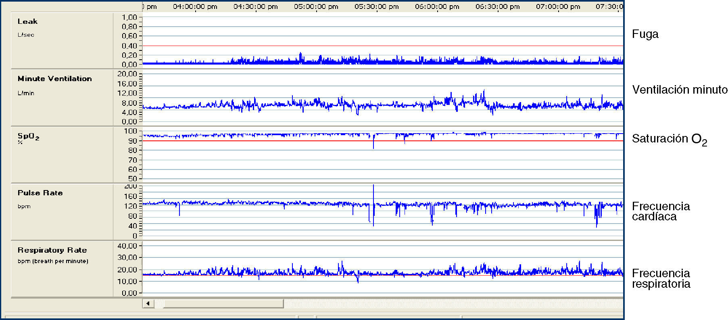Jump to the 05:00:00 pm time marker
This screenshot has height=320, width=728.
click(316, 6)
